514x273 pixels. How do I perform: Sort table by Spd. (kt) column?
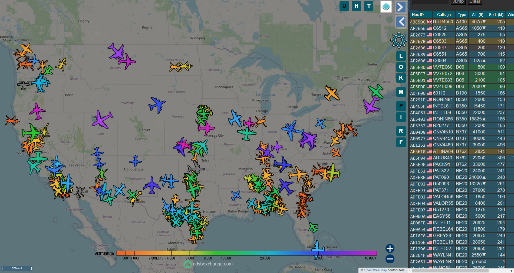496,15
